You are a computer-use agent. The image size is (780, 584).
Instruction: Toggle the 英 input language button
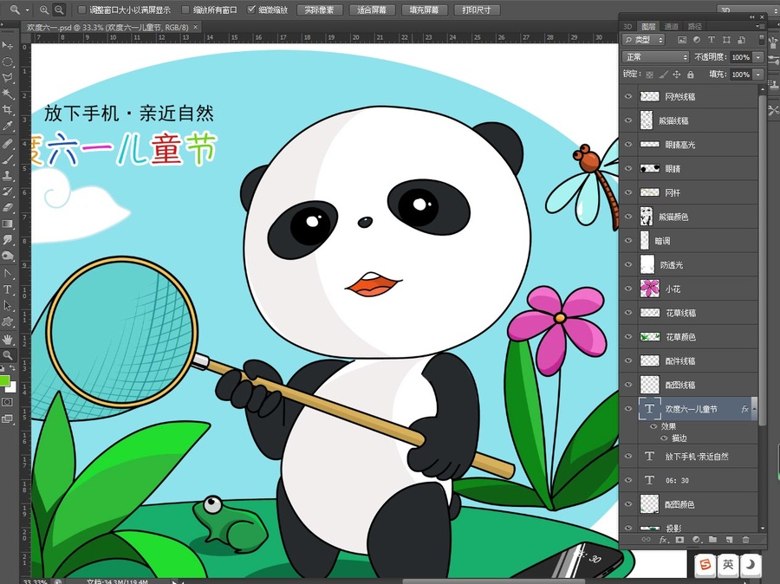[x=728, y=564]
